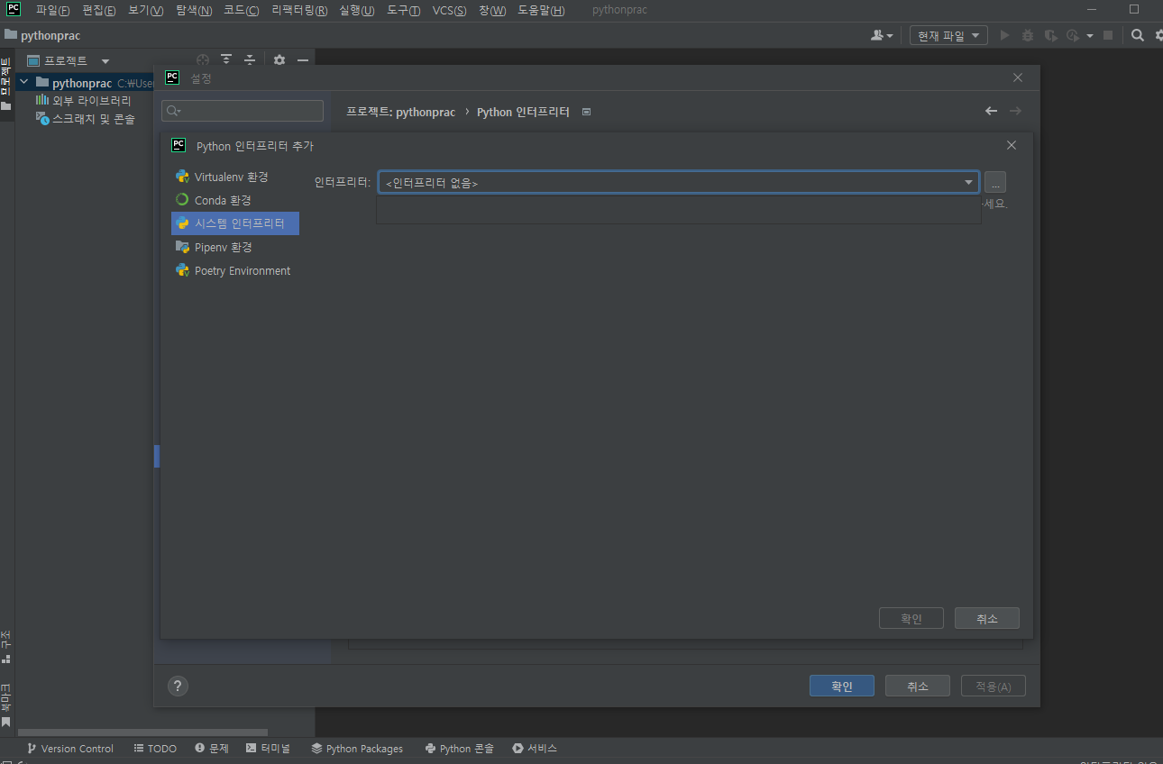This screenshot has width=1163, height=764.
Task: Click the question mark help button
Action: click(179, 687)
